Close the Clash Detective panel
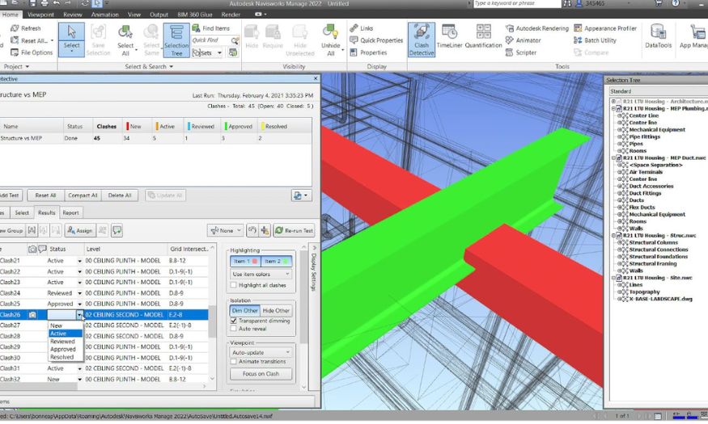The width and height of the screenshot is (708, 424). (316, 78)
